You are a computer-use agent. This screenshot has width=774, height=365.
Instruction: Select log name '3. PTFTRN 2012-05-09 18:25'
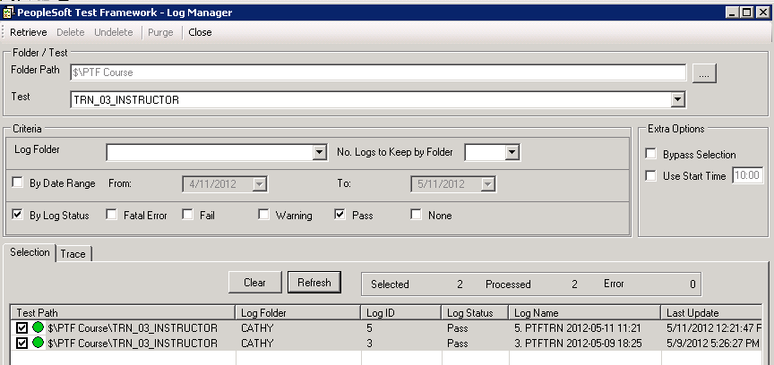[578, 344]
